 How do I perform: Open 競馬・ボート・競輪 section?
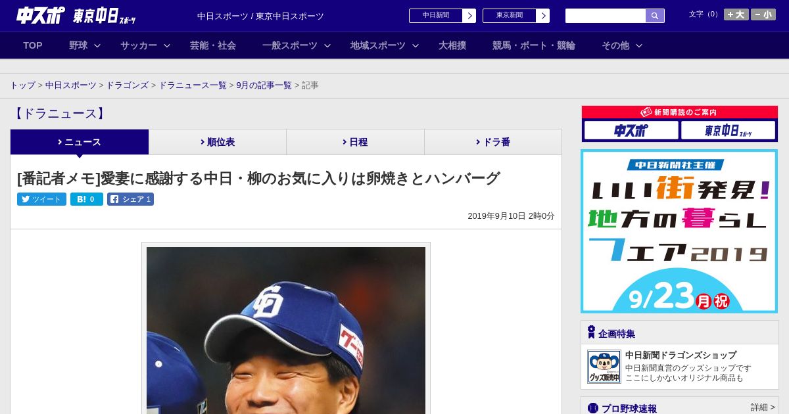pos(534,45)
